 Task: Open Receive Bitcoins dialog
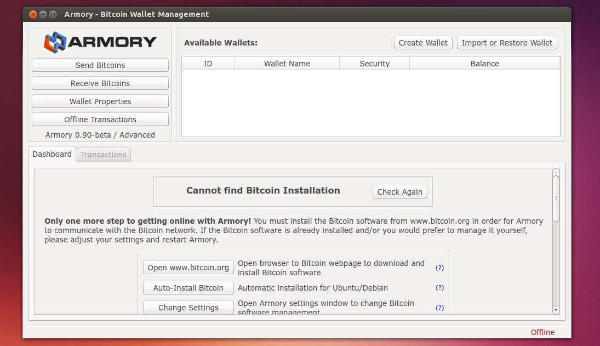pos(100,83)
